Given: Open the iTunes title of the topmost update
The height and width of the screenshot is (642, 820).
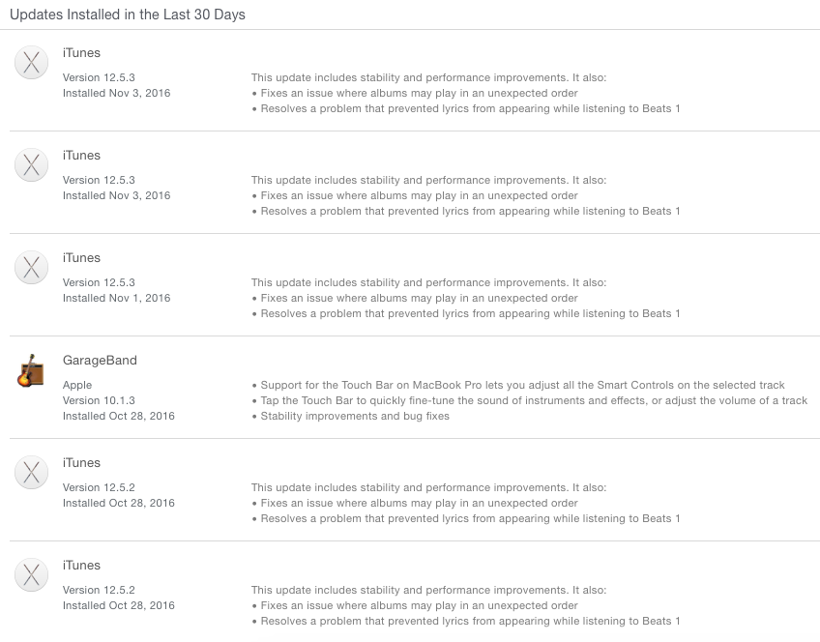Looking at the screenshot, I should [x=81, y=53].
